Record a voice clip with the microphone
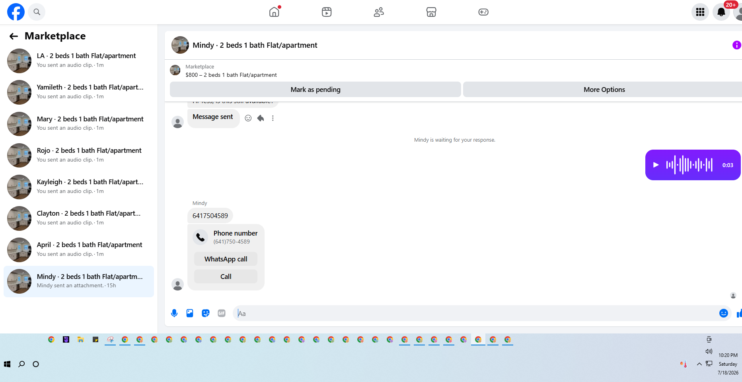 click(x=174, y=313)
